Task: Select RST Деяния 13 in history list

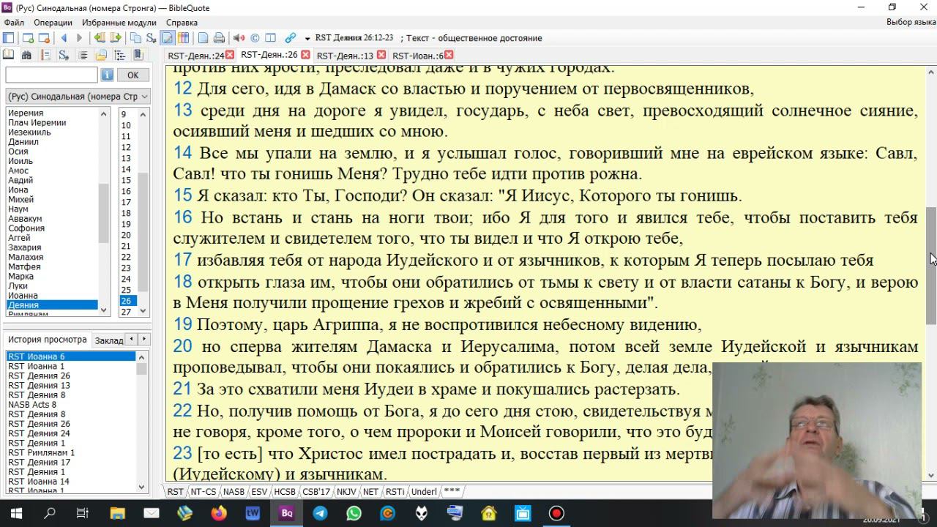Action: (x=39, y=385)
